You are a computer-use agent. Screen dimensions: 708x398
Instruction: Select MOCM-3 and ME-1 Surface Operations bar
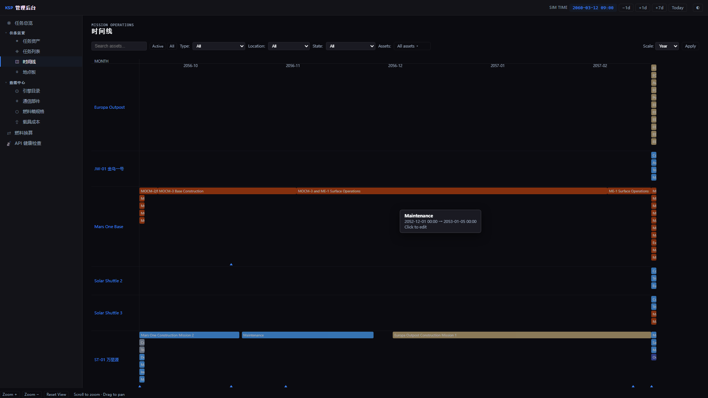click(x=452, y=191)
